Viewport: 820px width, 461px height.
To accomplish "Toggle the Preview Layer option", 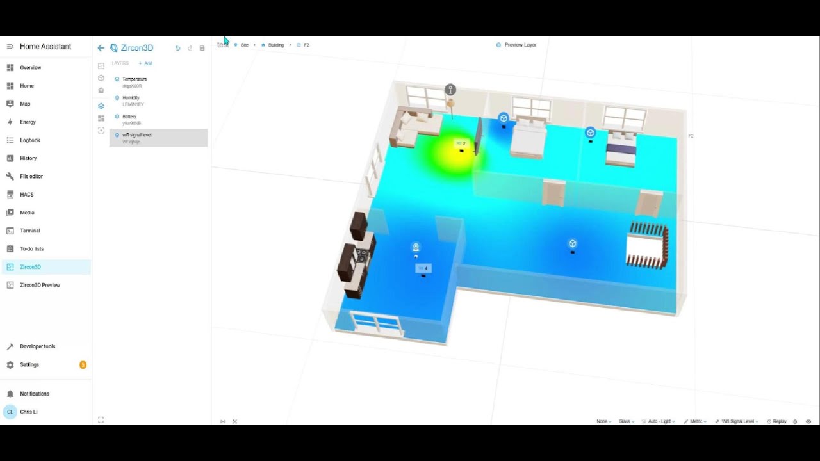I will click(x=516, y=45).
